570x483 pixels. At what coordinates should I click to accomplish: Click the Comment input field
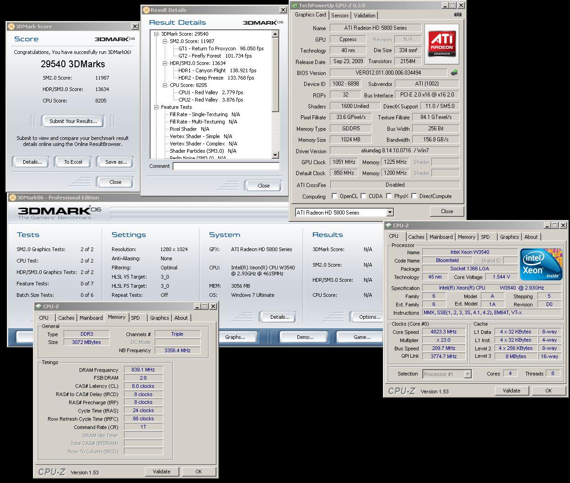tap(226, 166)
